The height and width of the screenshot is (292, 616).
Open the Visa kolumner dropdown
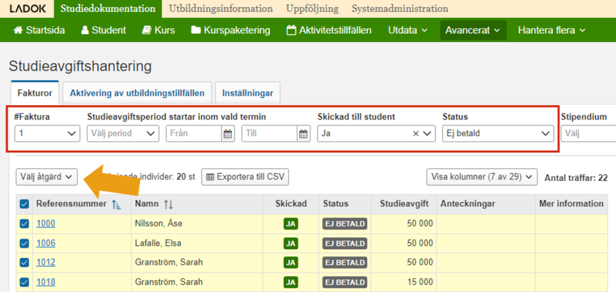[x=482, y=177]
